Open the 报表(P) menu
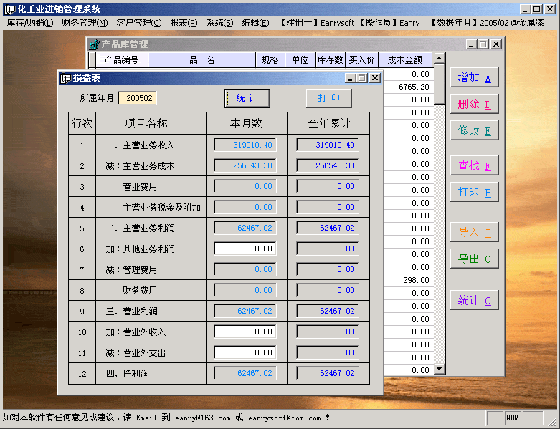The height and width of the screenshot is (429, 560). click(x=184, y=23)
